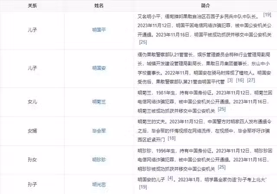Click reference [16] in the 明国安 row
This screenshot has height=194, width=277.
point(240,80)
